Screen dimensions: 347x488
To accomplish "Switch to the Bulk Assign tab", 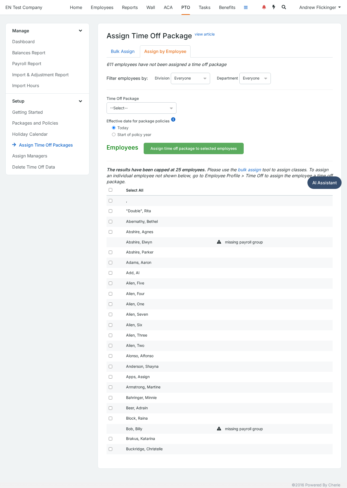I will (123, 52).
